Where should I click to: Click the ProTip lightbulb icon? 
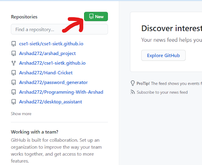(x=133, y=83)
